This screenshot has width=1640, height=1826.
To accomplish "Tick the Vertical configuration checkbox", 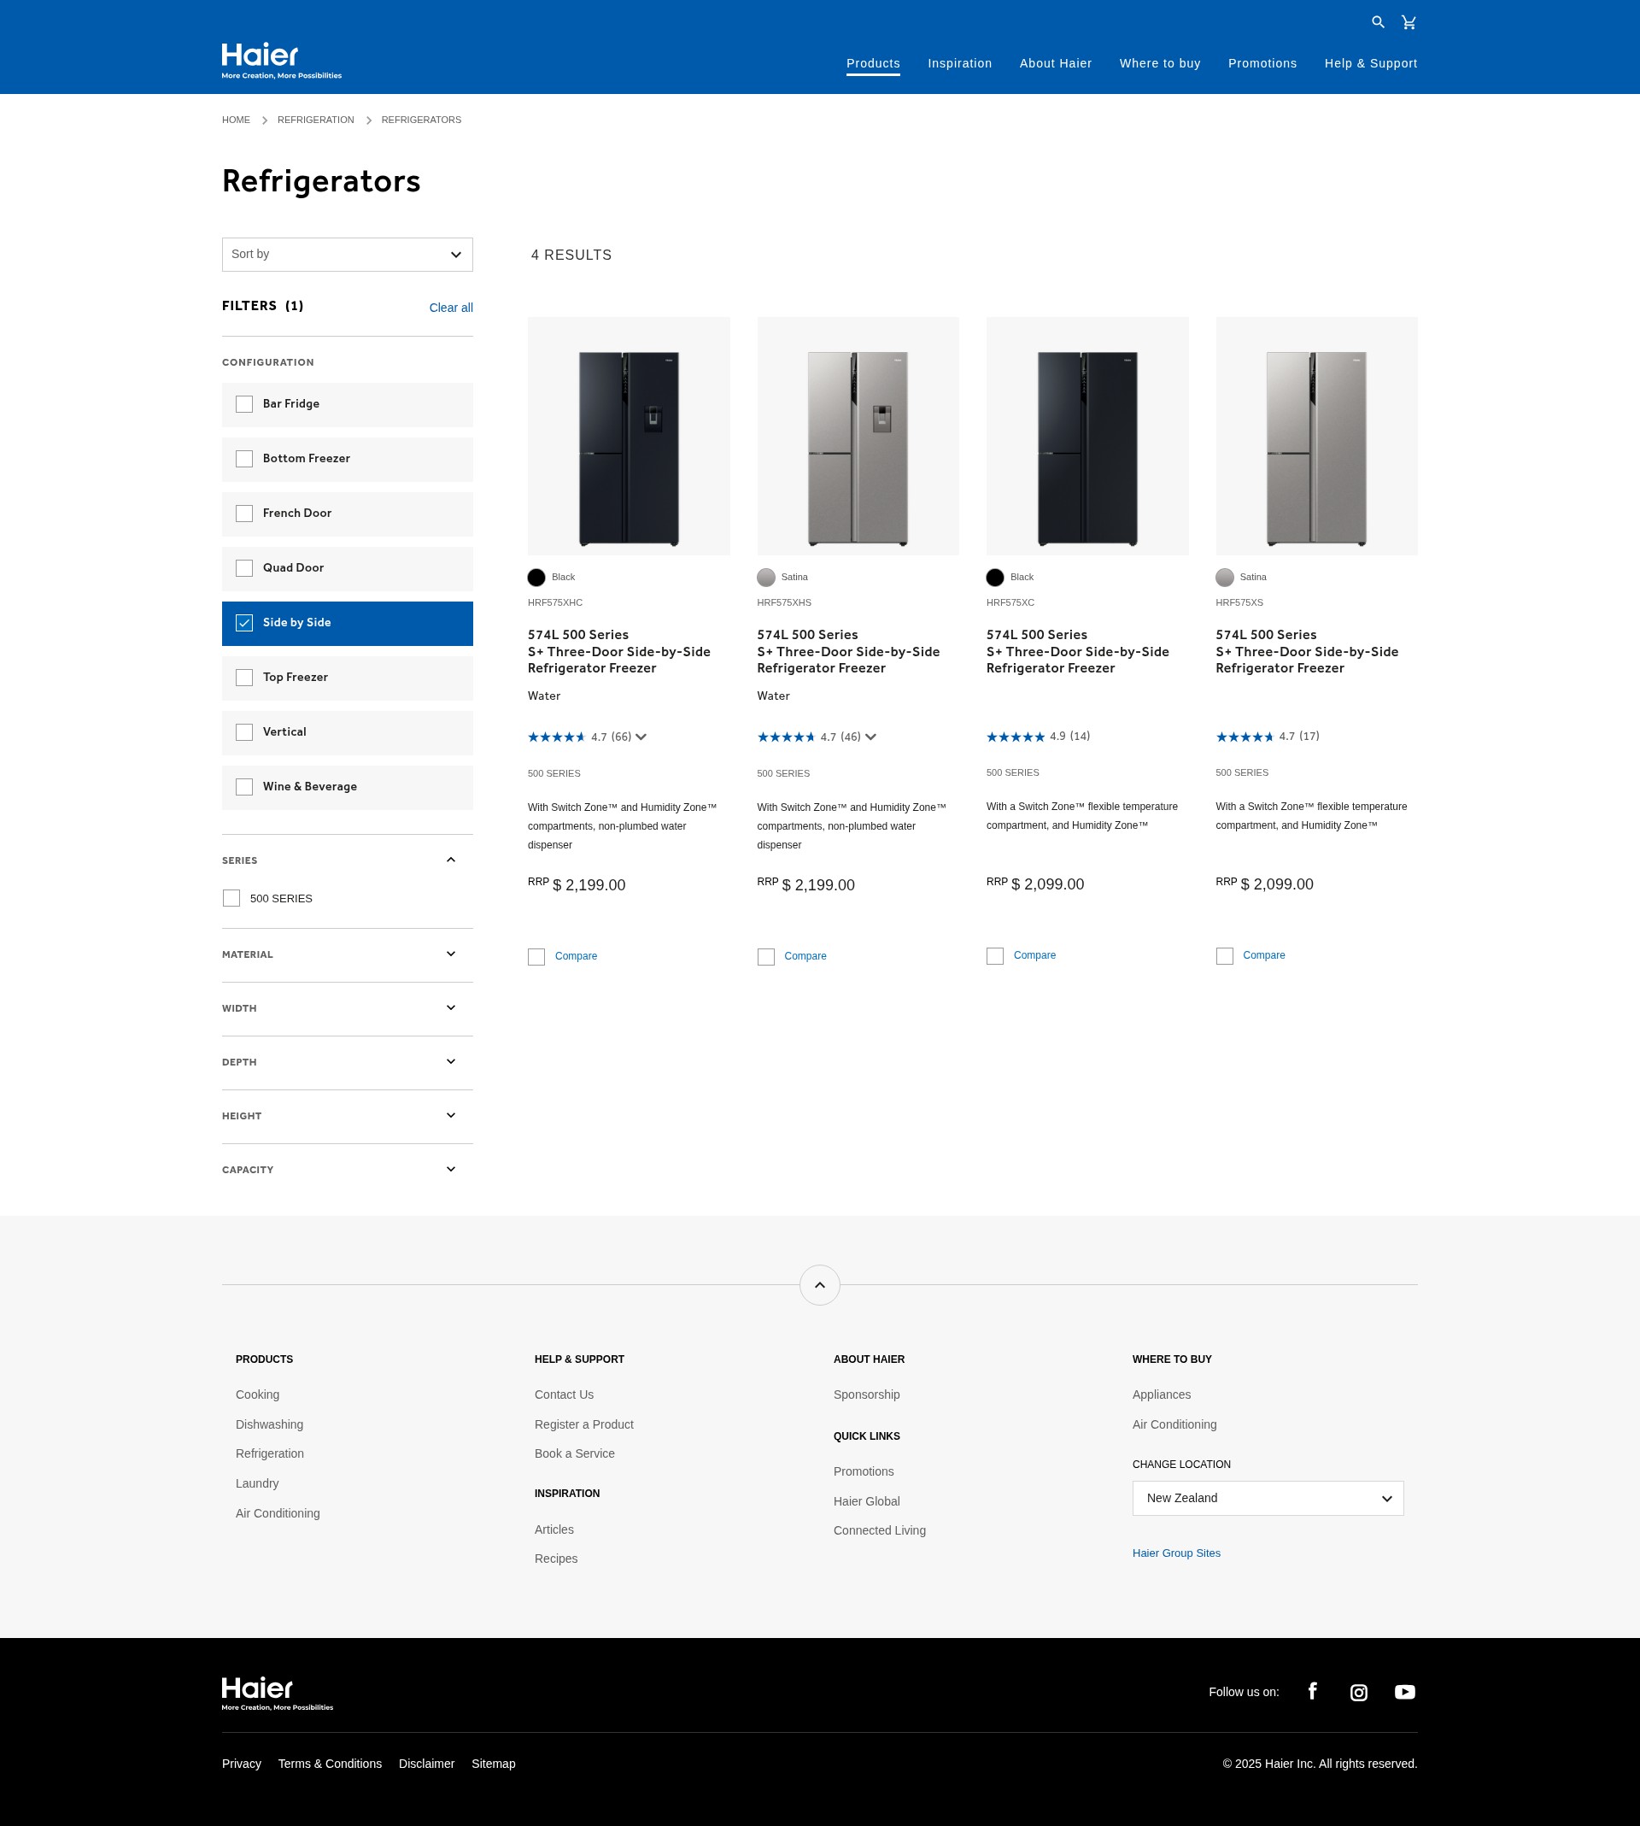I will [x=244, y=731].
